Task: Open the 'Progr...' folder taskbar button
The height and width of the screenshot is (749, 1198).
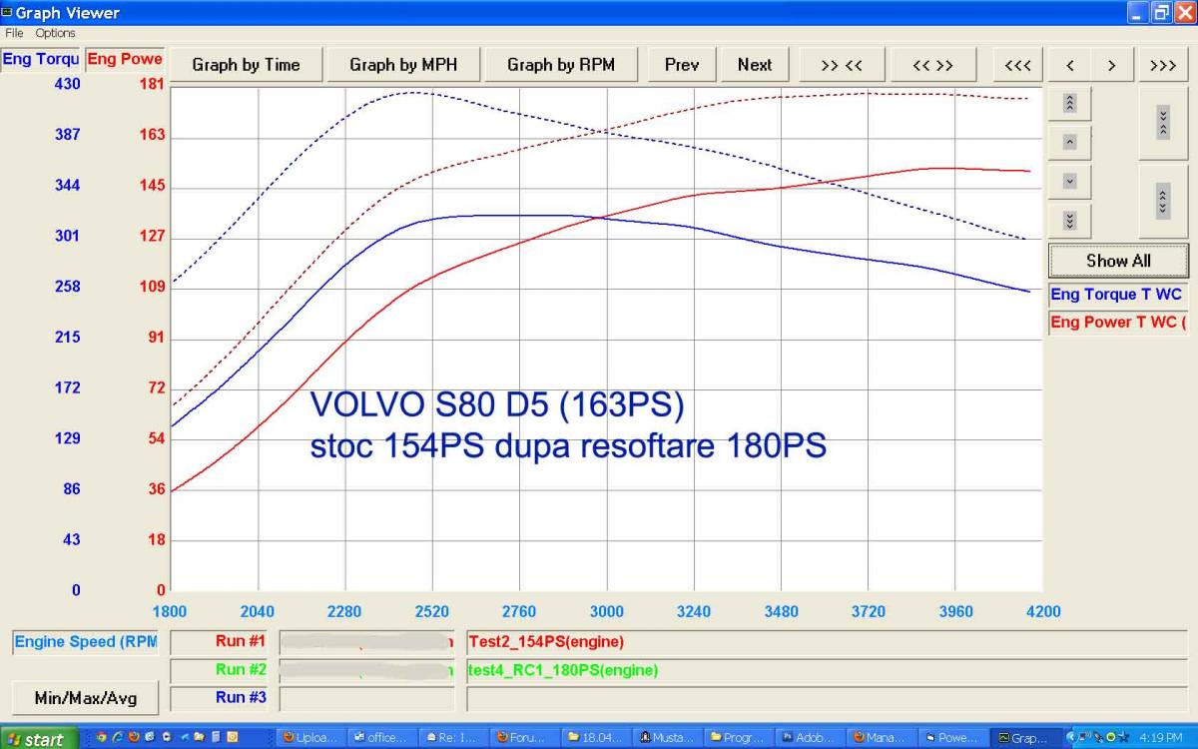Action: pyautogui.click(x=739, y=738)
